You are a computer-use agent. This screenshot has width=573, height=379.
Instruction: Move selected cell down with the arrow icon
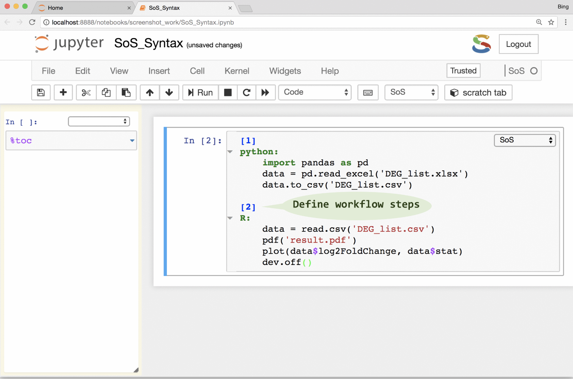click(169, 92)
